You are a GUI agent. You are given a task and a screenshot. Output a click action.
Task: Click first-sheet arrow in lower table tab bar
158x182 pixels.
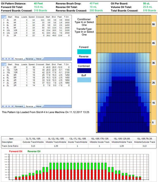tap(3, 107)
